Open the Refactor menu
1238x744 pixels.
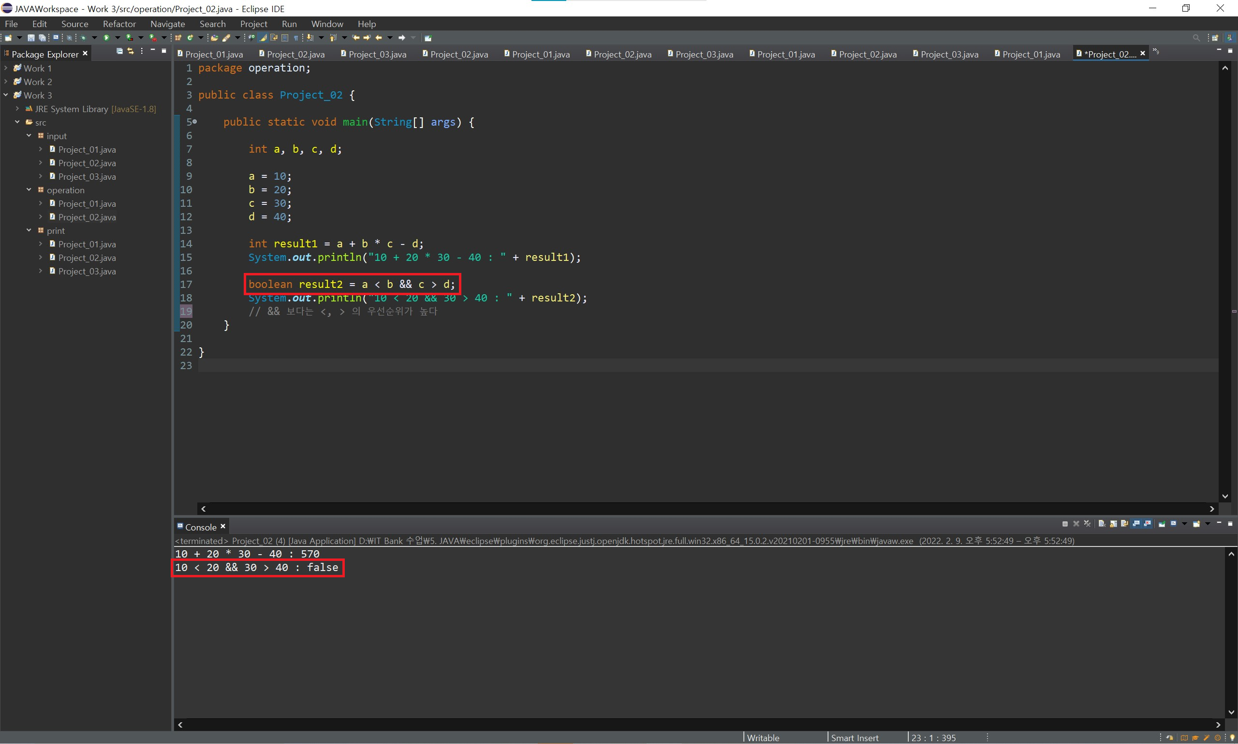click(119, 24)
